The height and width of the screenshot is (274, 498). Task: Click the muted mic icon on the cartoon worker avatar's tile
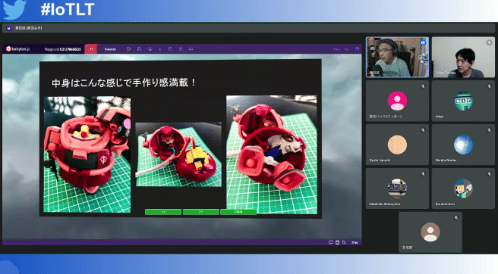click(x=489, y=173)
